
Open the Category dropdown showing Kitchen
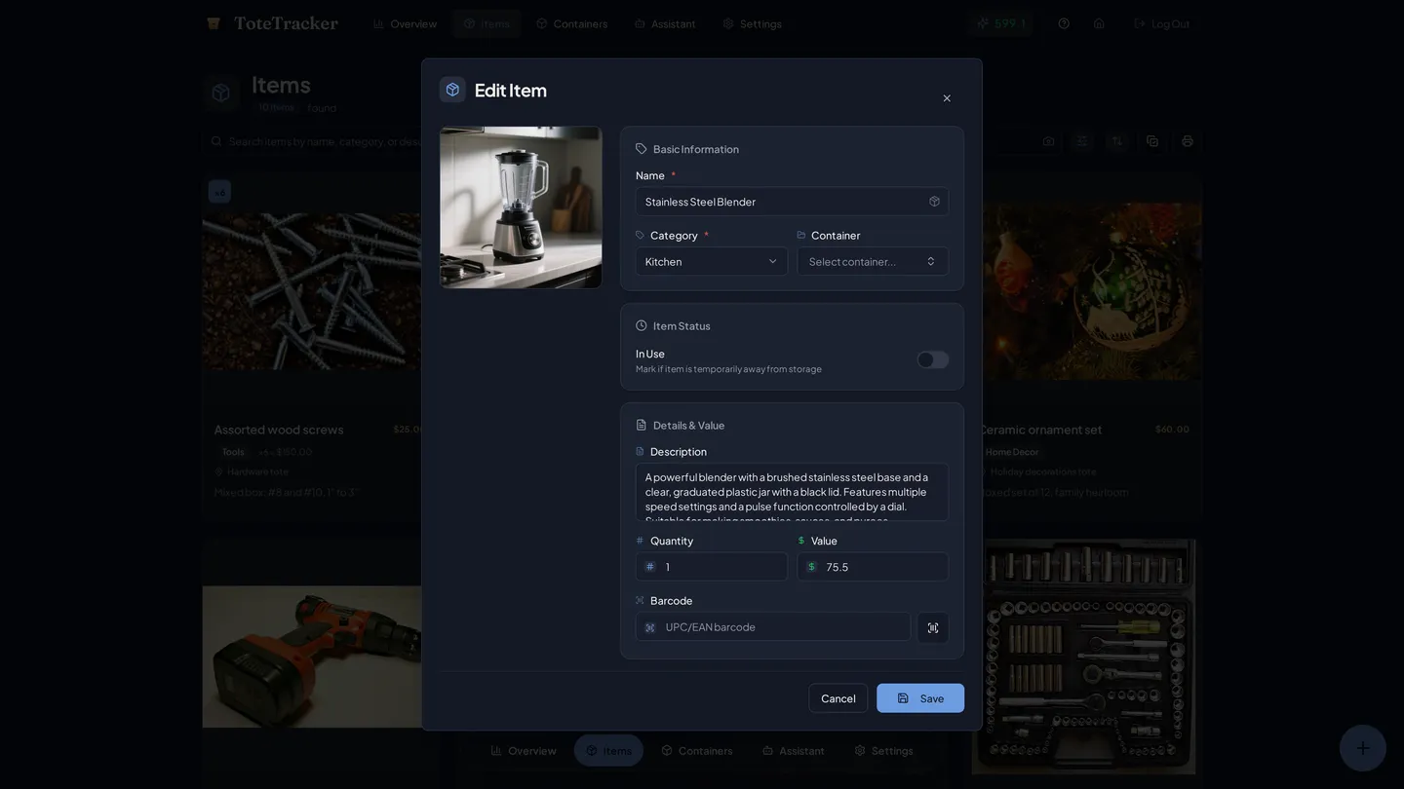pyautogui.click(x=712, y=261)
